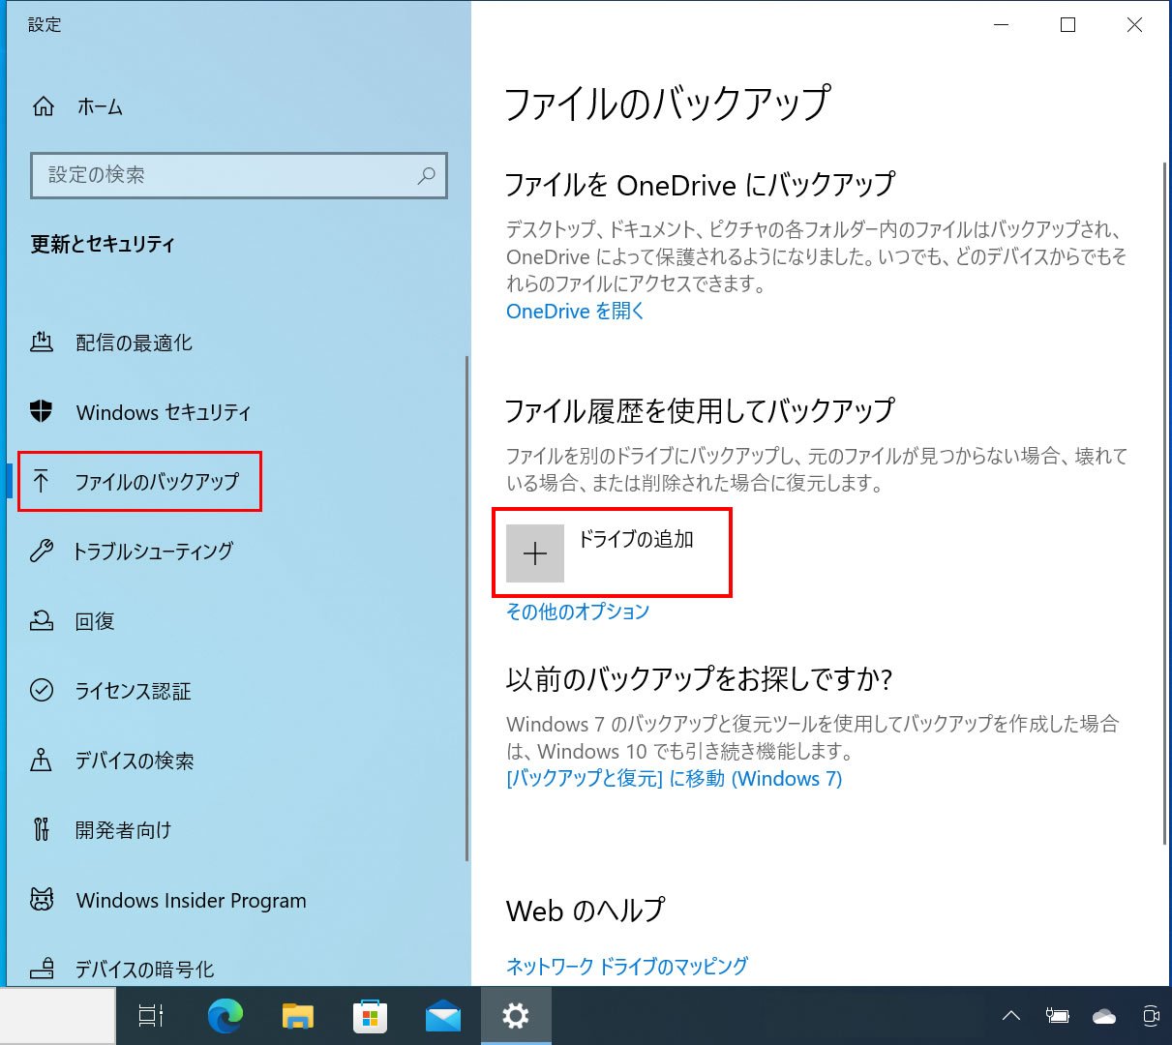Click the 以前のバックアップをお探しですか? heading
The height and width of the screenshot is (1045, 1172).
(699, 678)
